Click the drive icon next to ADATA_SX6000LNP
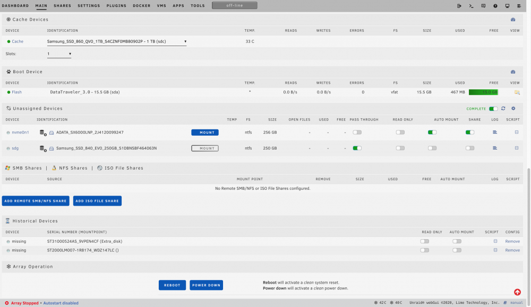 52,133
